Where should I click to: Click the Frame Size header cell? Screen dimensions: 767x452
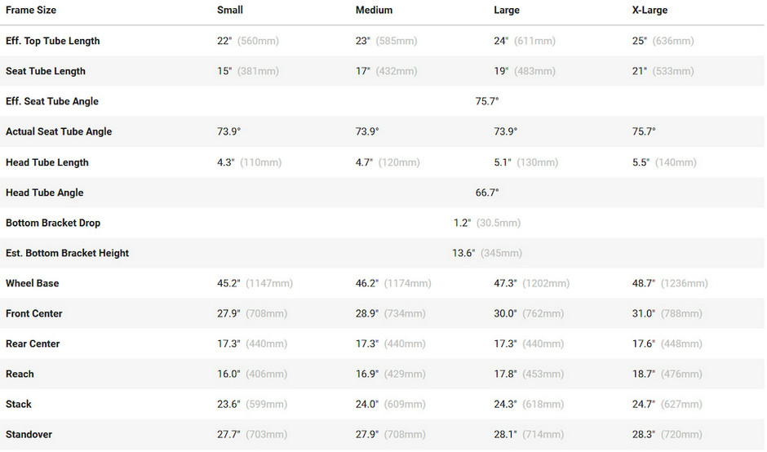click(x=31, y=10)
